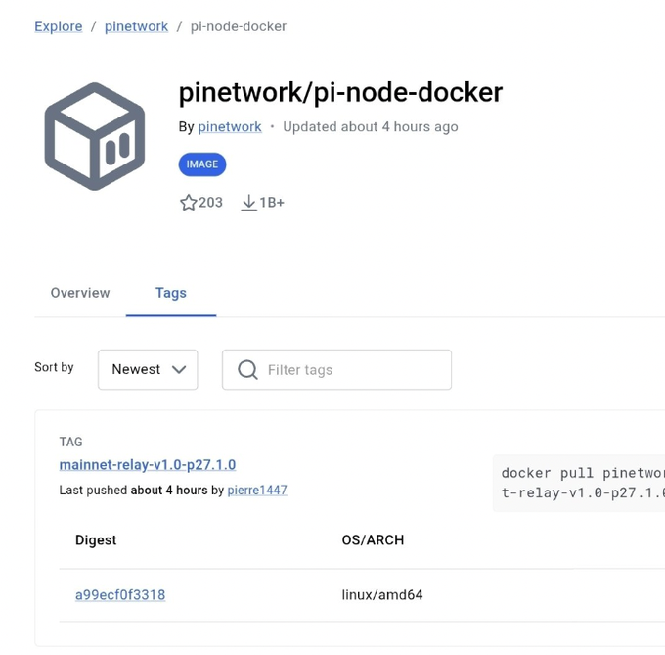Click the search magnifier icon in the filter box
Screen dimensions: 665x655
pyautogui.click(x=247, y=369)
